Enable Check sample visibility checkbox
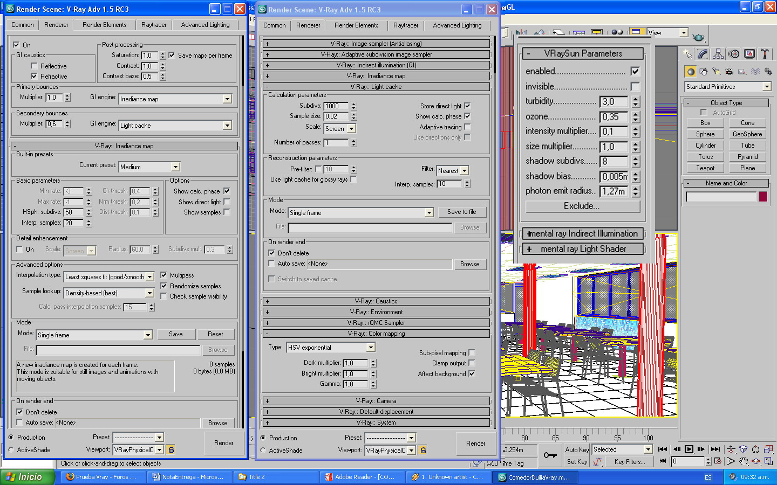 tap(164, 296)
